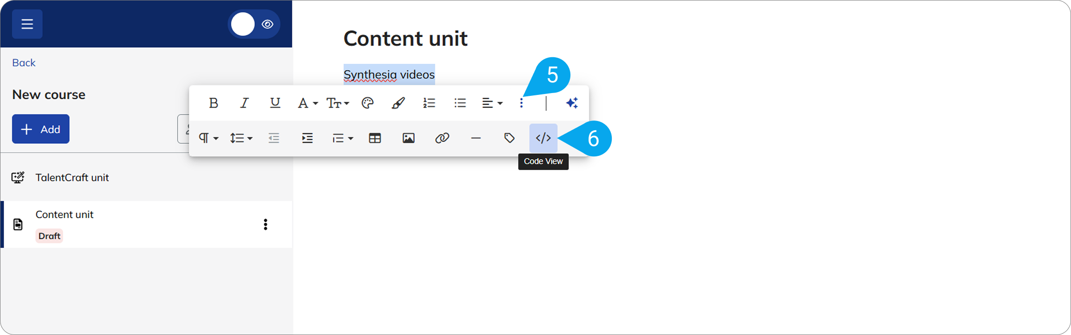Apply bold formatting

coord(214,103)
